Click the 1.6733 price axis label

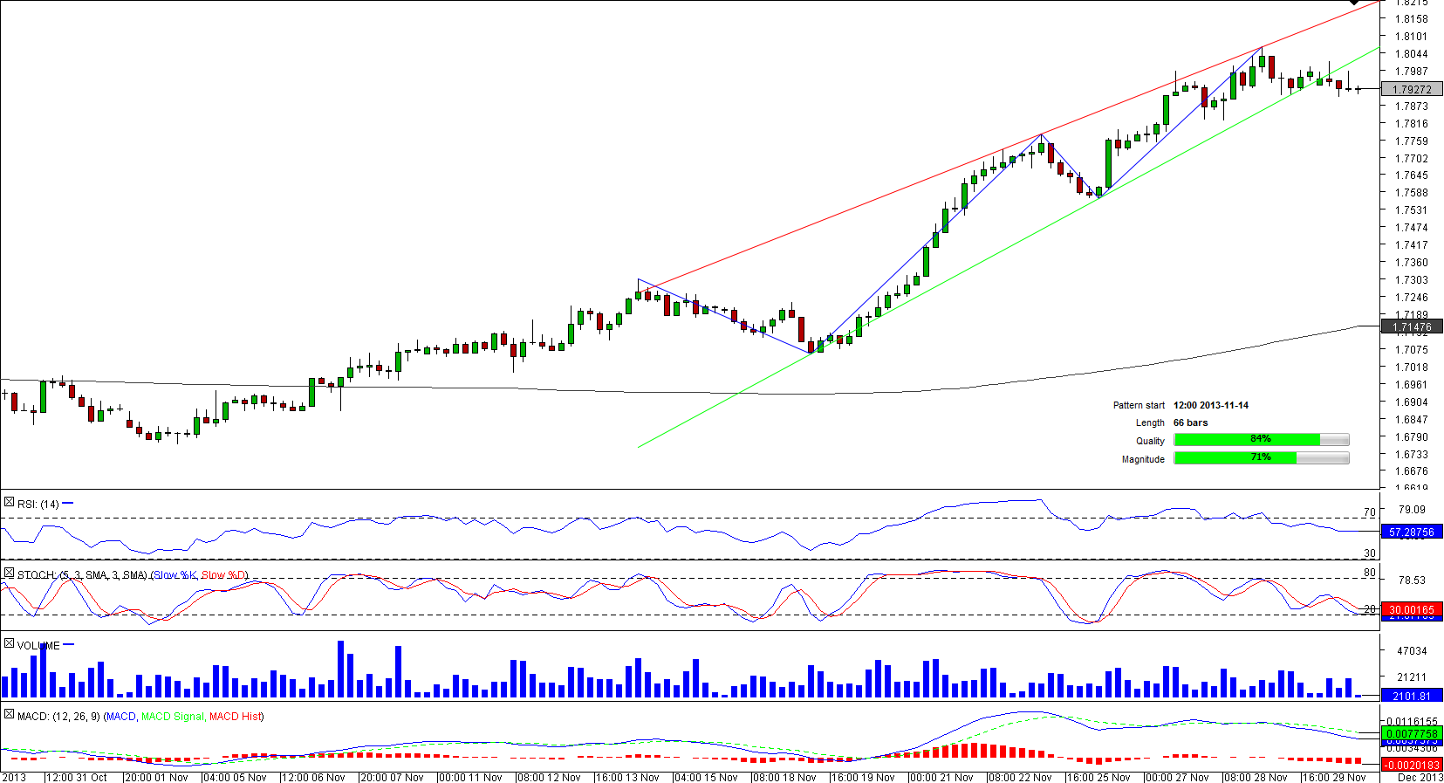tap(1412, 455)
